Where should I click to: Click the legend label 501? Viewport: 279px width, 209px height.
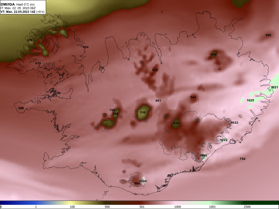(x=142, y=207)
